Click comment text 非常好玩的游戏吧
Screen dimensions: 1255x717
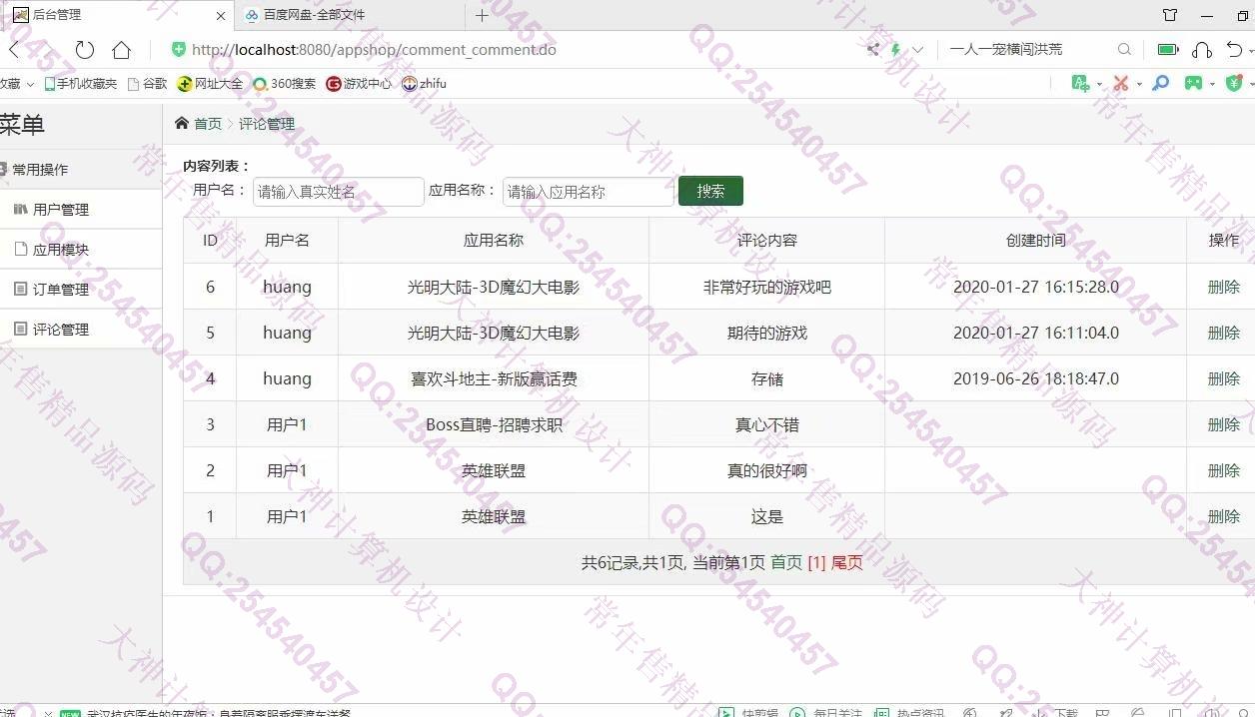coord(767,288)
